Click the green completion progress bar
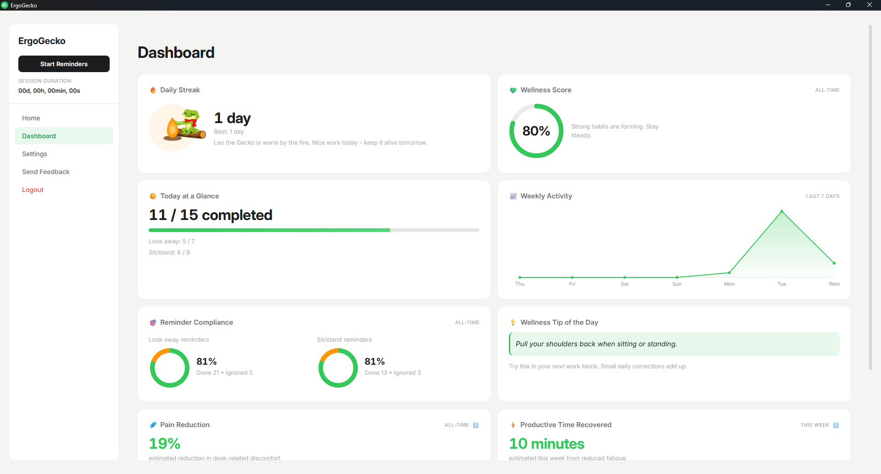Screen dimensions: 881x474 pyautogui.click(x=269, y=230)
